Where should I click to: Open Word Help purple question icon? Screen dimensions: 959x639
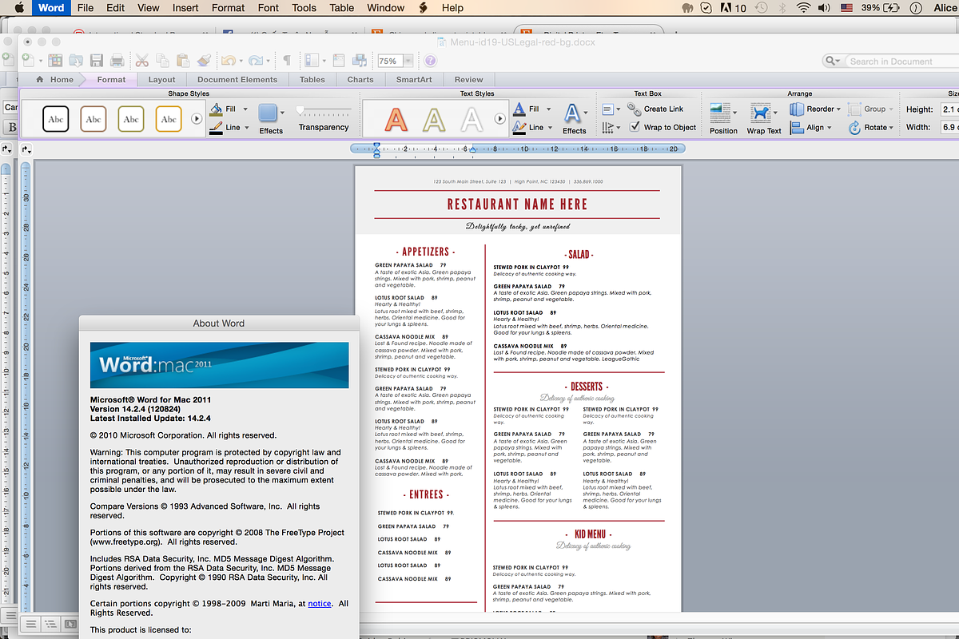point(430,61)
